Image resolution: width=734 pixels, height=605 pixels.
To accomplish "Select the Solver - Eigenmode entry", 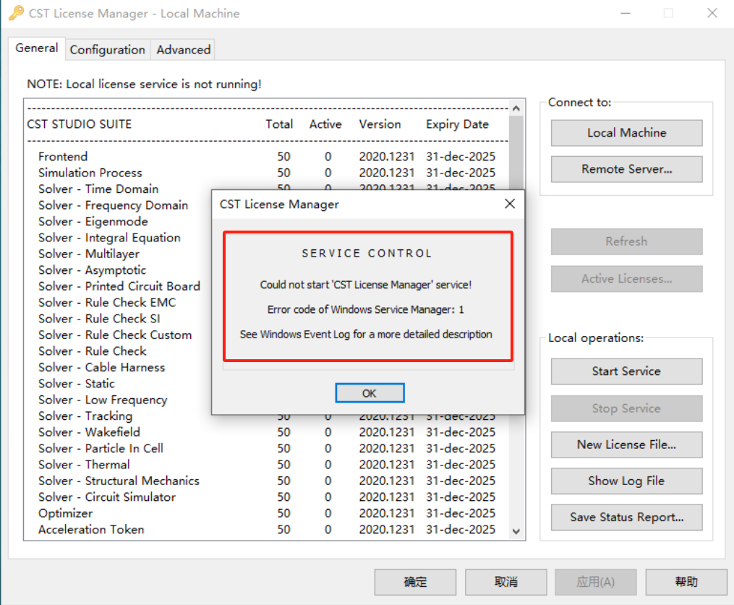I will pos(93,221).
